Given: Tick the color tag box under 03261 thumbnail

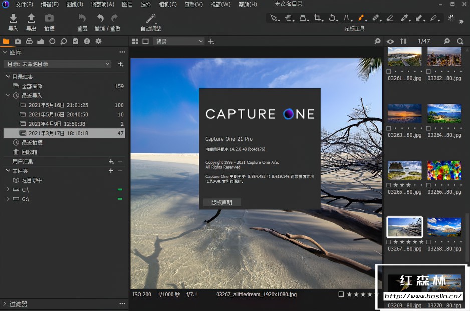Looking at the screenshot, I should (x=390, y=71).
